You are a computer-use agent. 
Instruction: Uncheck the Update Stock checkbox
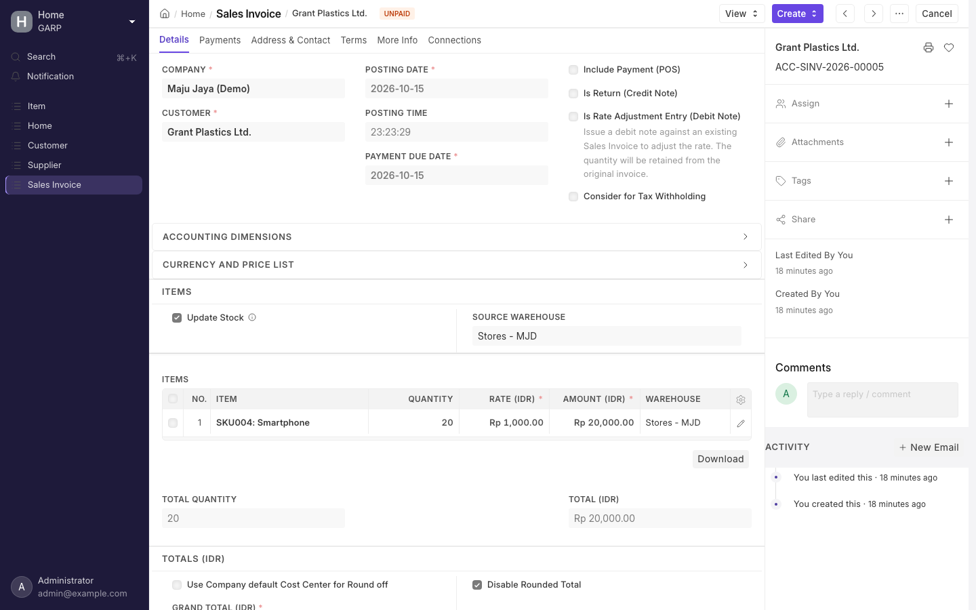pos(177,318)
